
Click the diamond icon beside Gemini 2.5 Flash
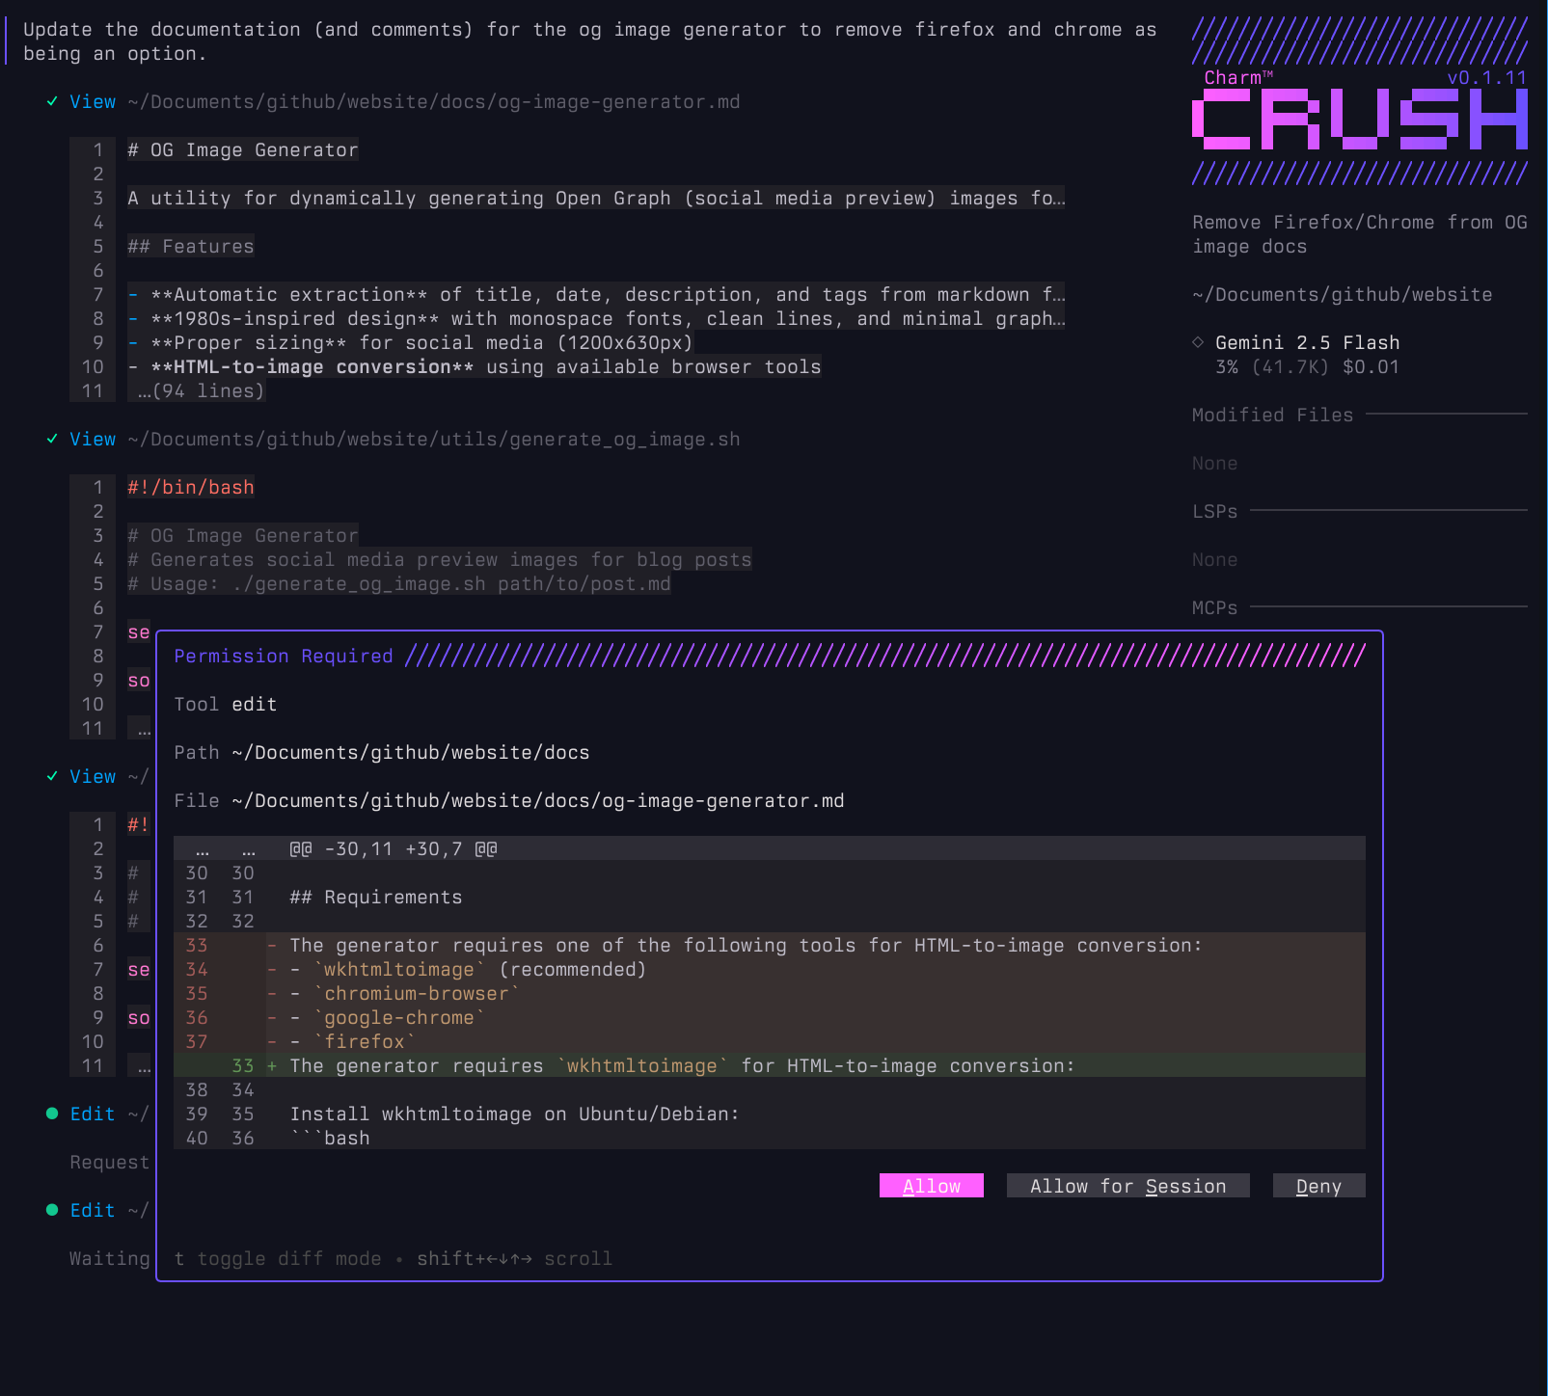click(x=1198, y=342)
